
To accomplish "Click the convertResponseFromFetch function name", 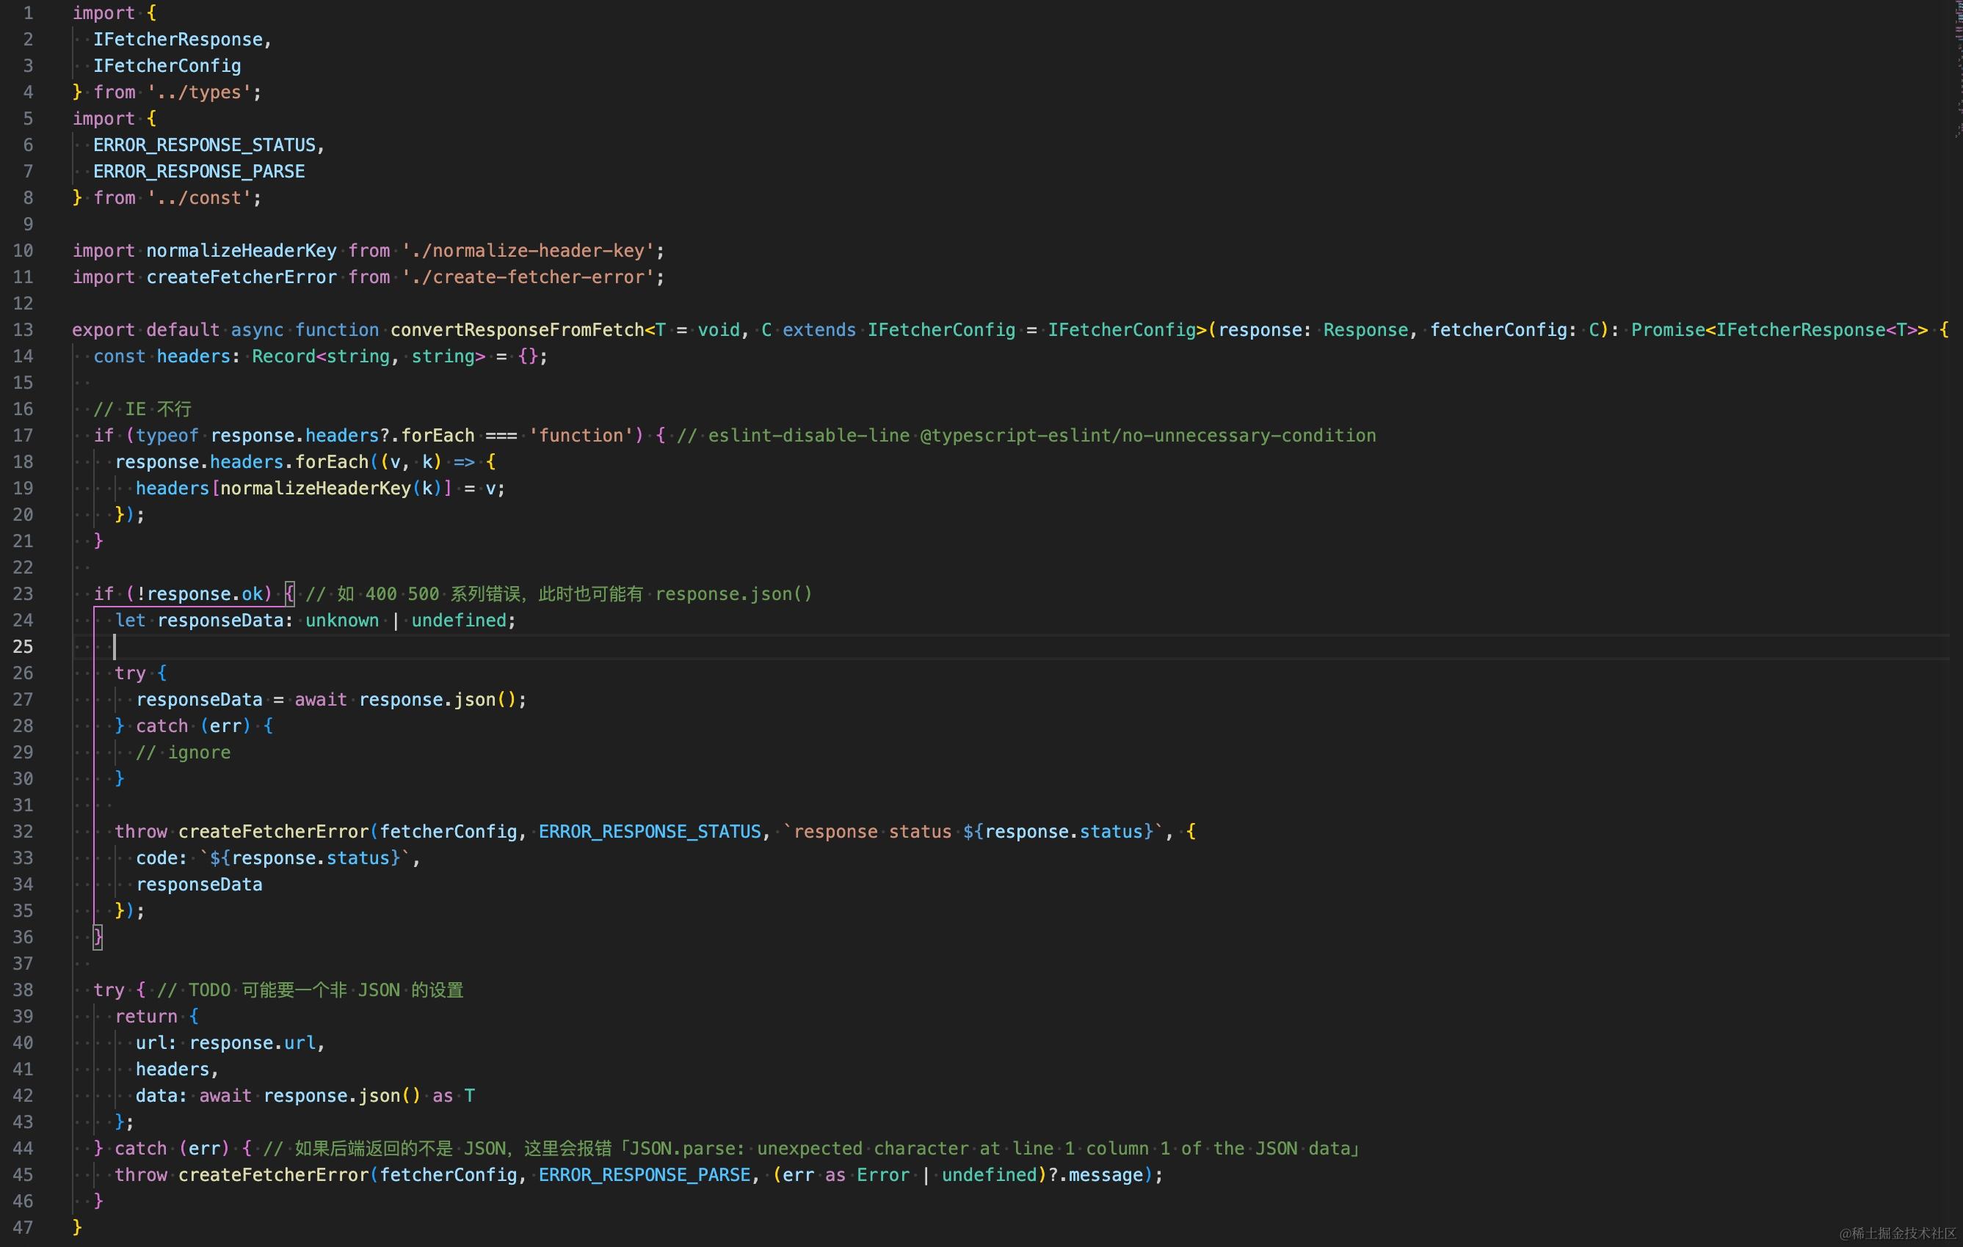I will pos(517,330).
